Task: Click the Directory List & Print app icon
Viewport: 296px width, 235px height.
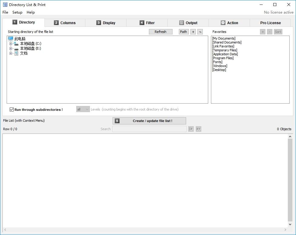Action: click(x=5, y=5)
